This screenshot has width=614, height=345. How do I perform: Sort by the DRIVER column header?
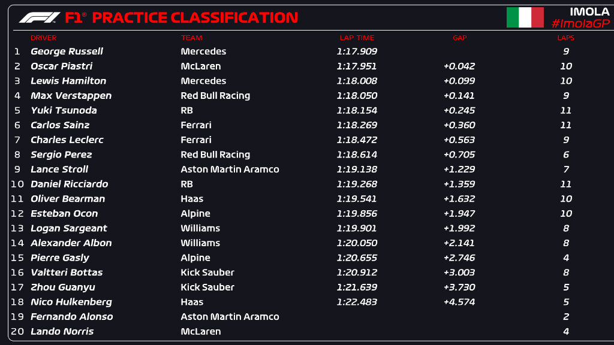pos(43,38)
